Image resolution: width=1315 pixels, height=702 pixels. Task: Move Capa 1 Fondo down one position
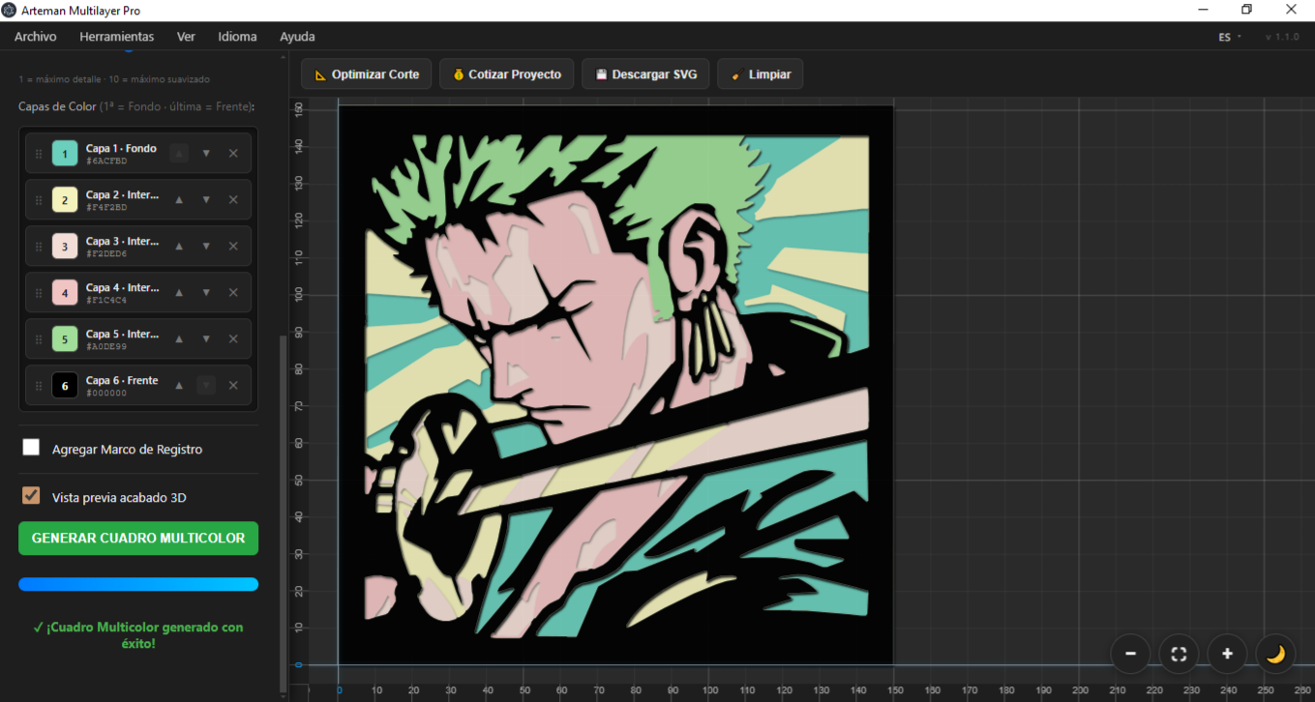[206, 153]
